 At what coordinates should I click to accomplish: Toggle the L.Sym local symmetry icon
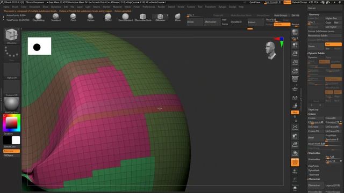click(x=295, y=98)
